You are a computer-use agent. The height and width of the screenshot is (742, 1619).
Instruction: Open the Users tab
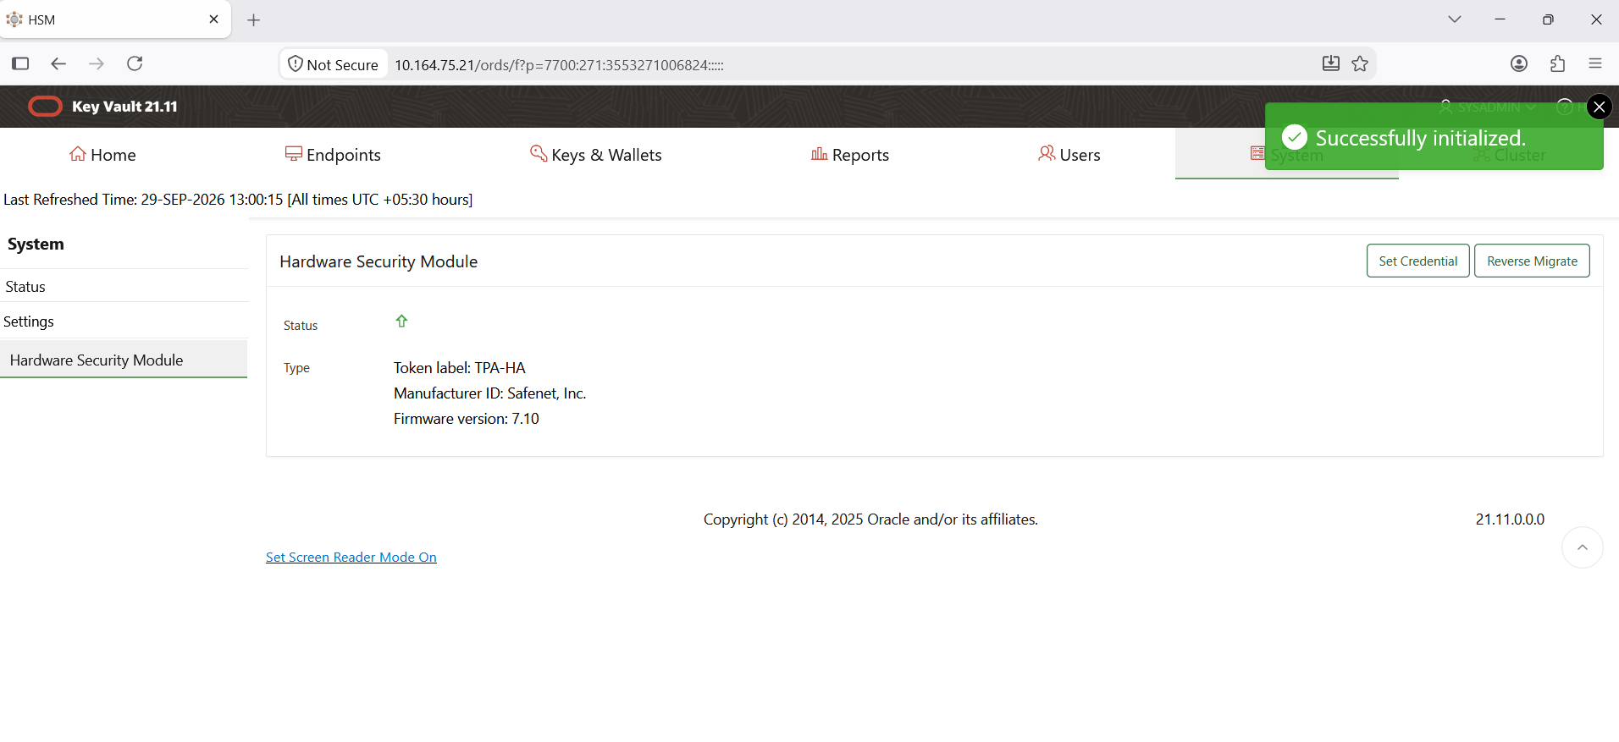click(1069, 155)
